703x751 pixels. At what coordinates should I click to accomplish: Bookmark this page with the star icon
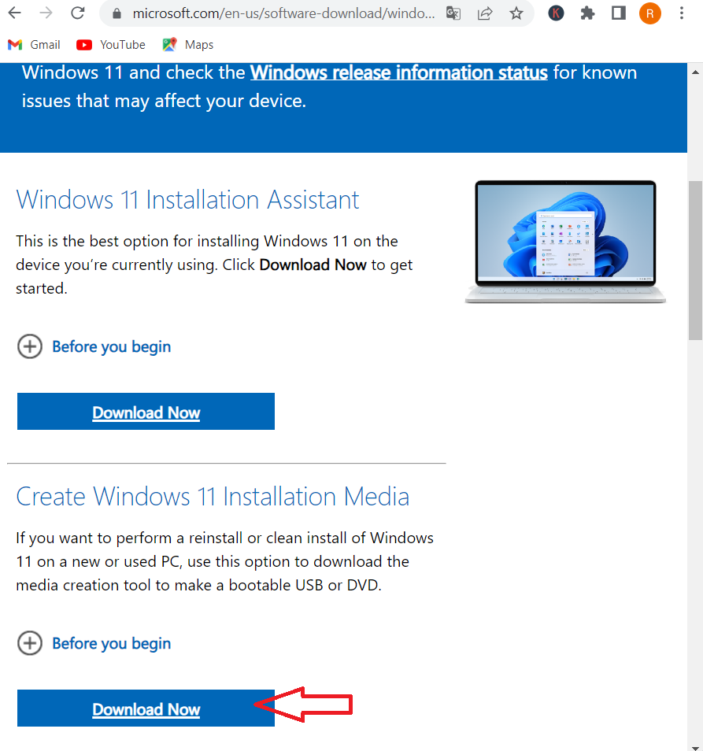point(515,13)
